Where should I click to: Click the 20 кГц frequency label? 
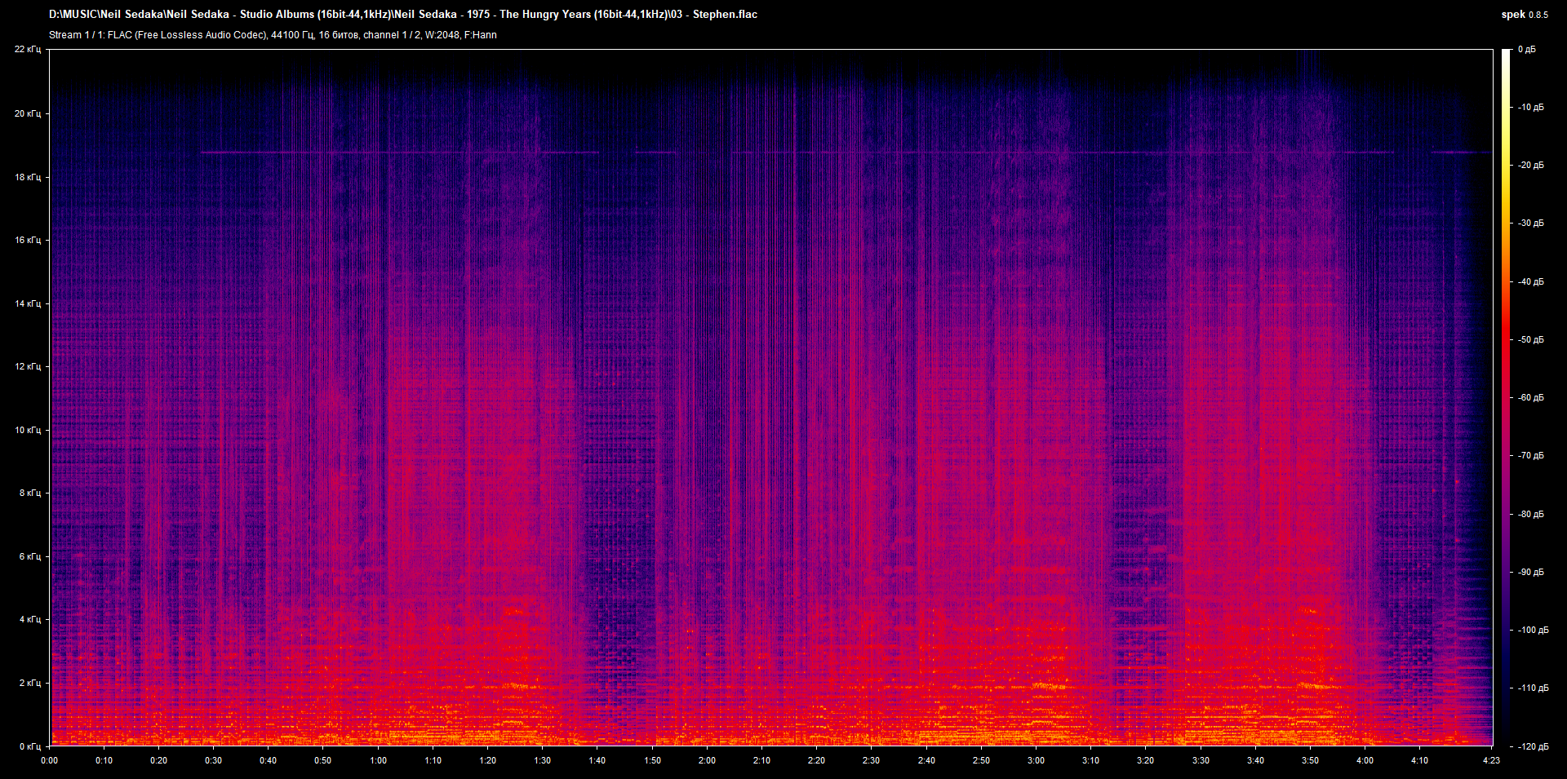[28, 113]
